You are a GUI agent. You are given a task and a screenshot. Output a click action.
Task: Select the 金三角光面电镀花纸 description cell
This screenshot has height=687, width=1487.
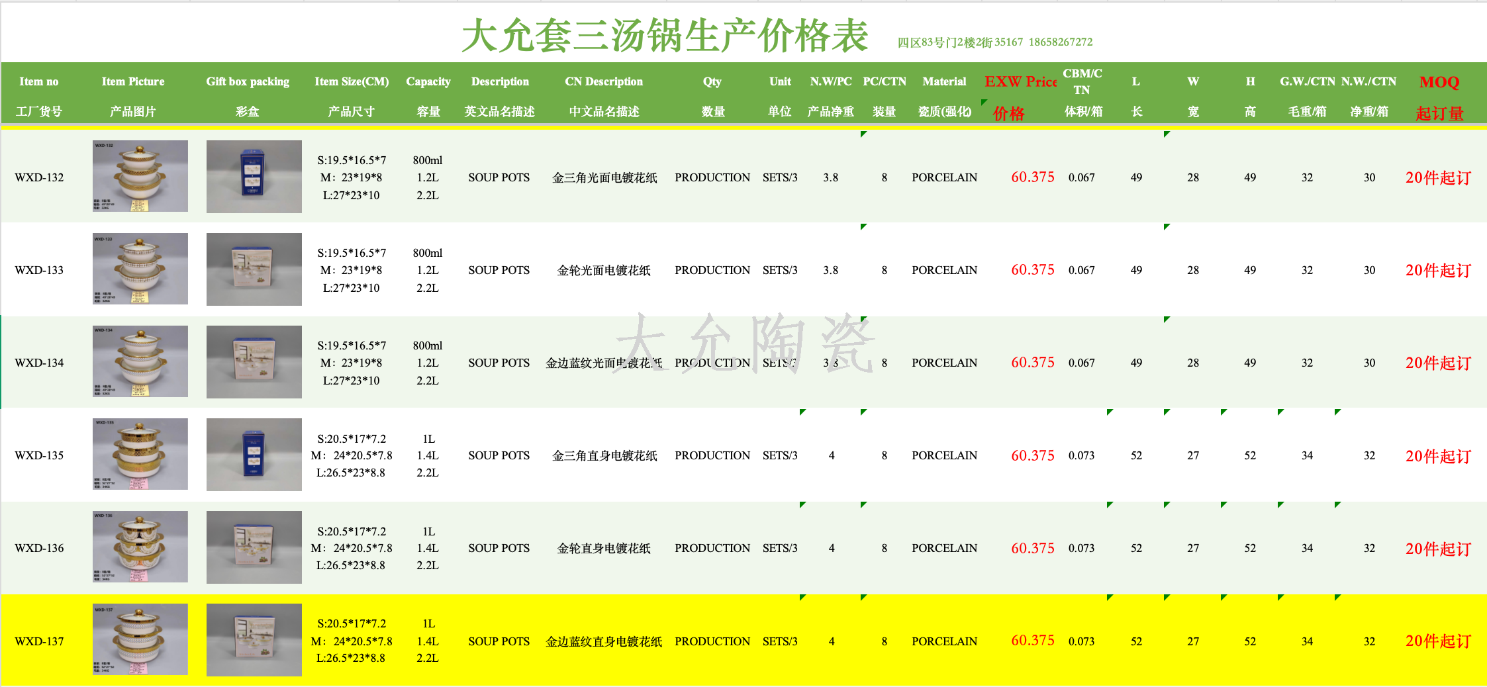[604, 177]
